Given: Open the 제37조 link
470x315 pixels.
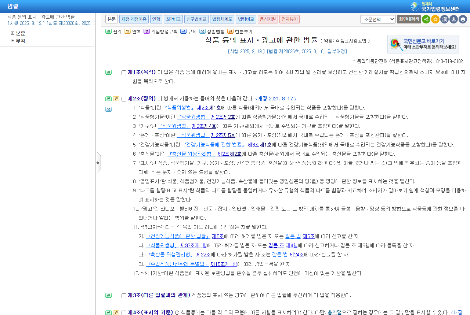Looking at the screenshot, I should pyautogui.click(x=187, y=245).
